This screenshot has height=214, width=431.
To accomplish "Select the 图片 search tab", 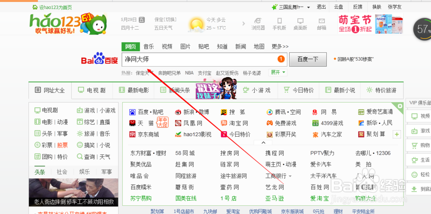I will click(x=185, y=46).
